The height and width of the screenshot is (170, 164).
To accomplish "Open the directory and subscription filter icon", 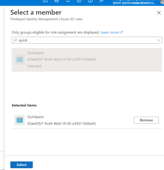I will (x=57, y=1).
